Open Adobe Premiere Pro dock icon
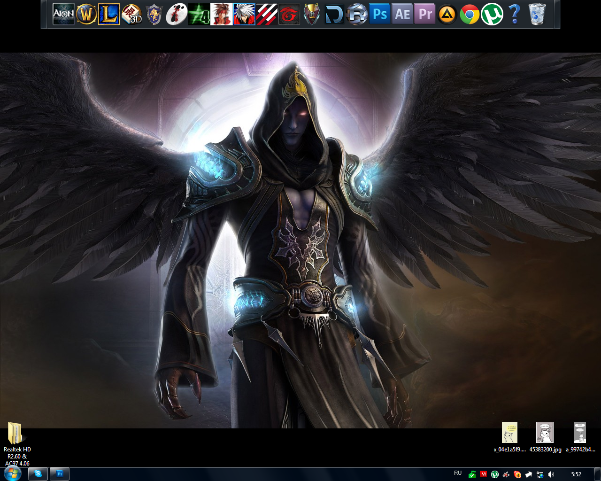The height and width of the screenshot is (481, 601). pos(425,14)
